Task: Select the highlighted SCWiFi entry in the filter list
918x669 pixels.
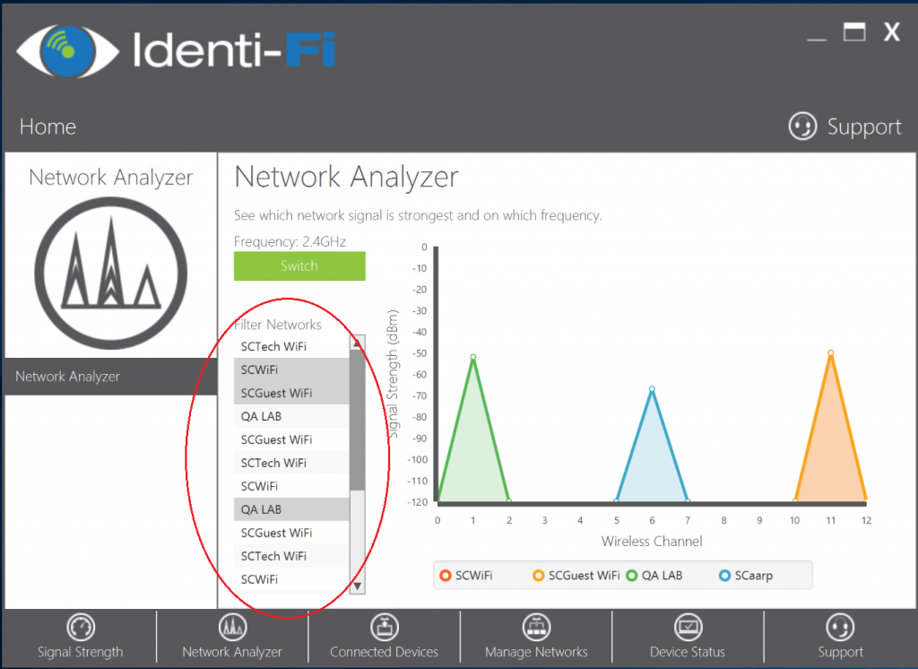Action: pos(291,369)
